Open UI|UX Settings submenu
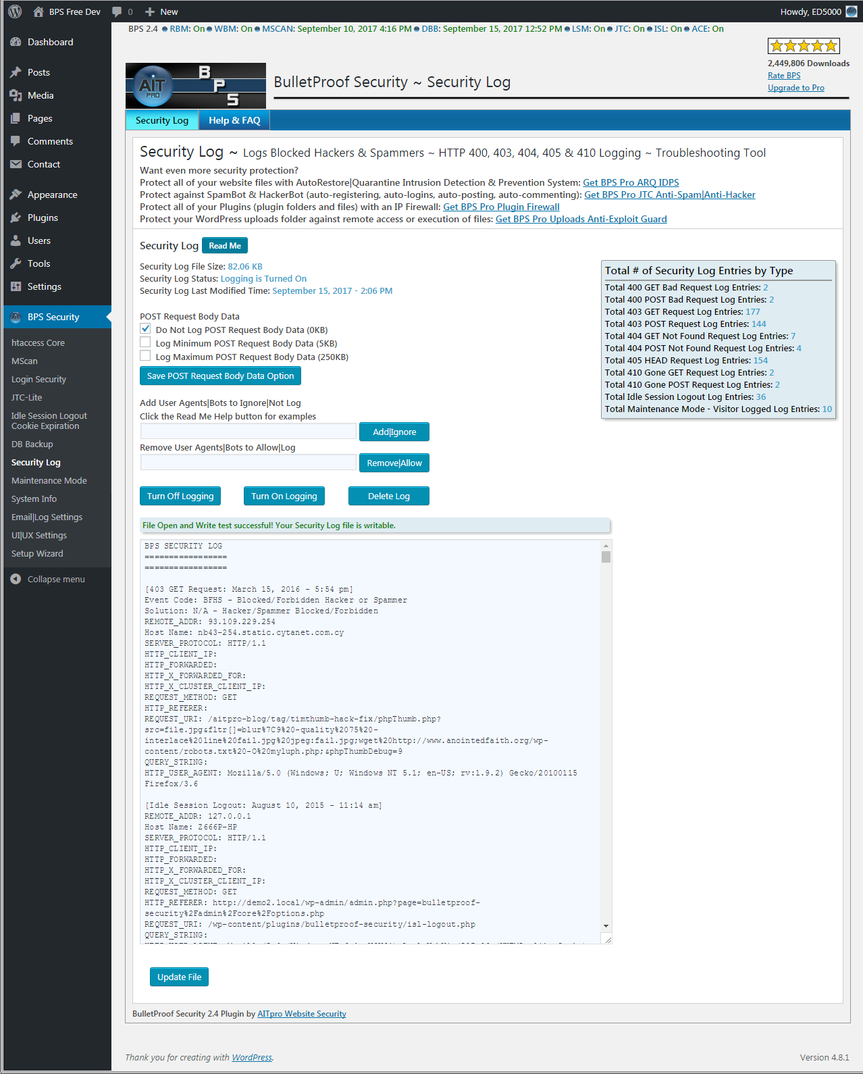863x1074 pixels. 39,535
